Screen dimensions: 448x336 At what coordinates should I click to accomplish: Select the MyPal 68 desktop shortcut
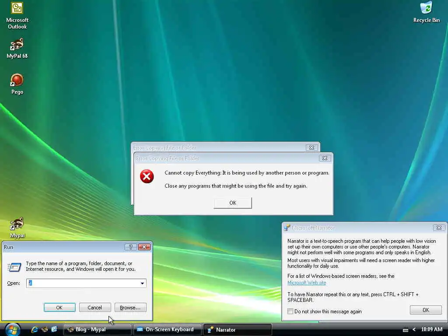coord(17,49)
